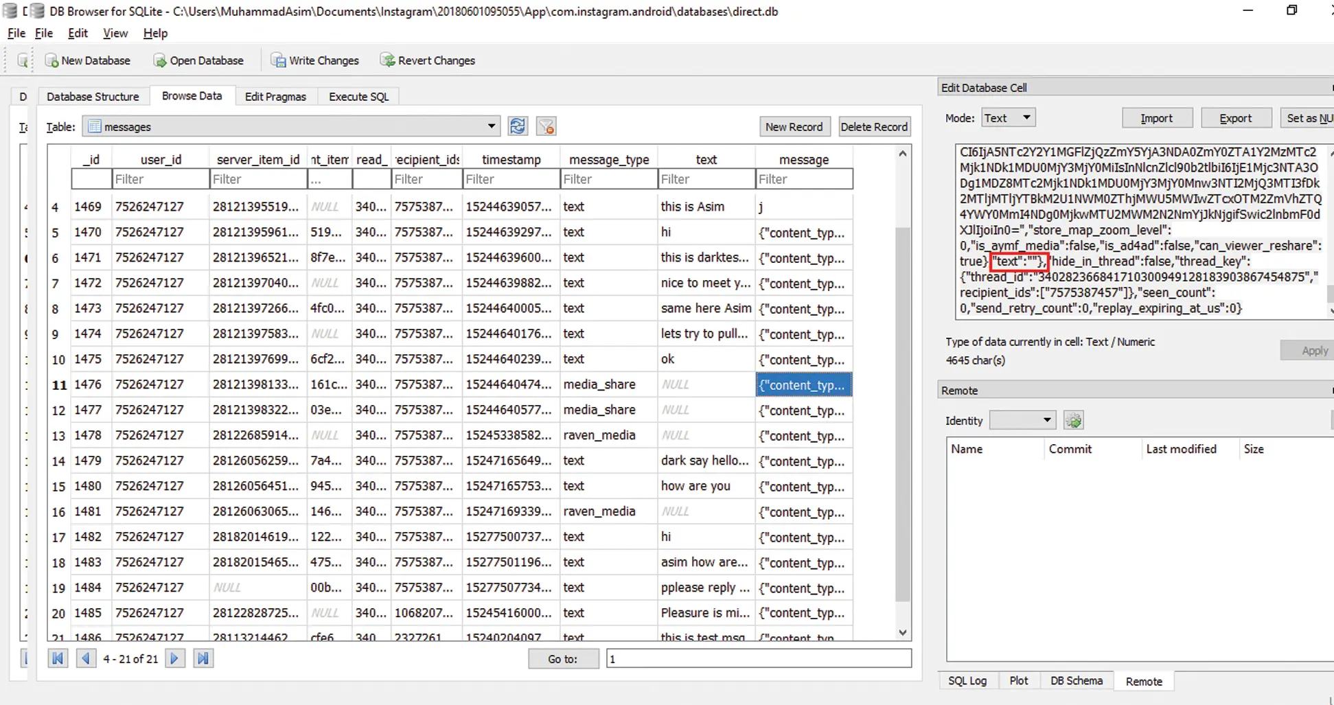The width and height of the screenshot is (1334, 705).
Task: Click the Delete Record button
Action: click(x=874, y=126)
